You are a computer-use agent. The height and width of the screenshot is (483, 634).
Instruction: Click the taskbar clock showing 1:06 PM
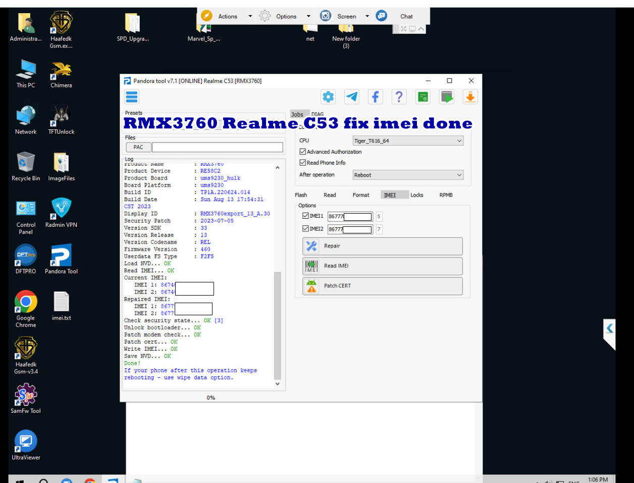pos(598,479)
